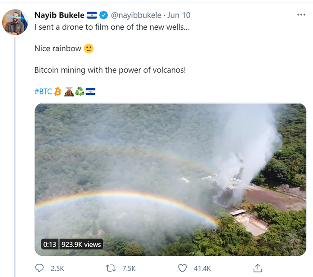This screenshot has height=277, width=313.
Task: Click the 7.5K retweet count
Action: click(x=129, y=268)
